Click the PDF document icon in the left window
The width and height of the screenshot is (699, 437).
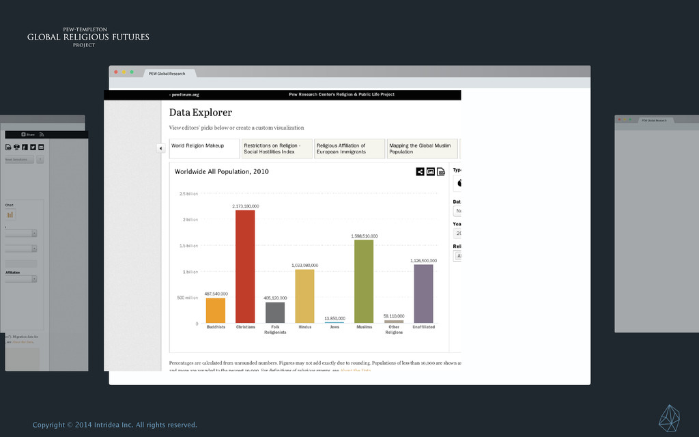(8, 147)
